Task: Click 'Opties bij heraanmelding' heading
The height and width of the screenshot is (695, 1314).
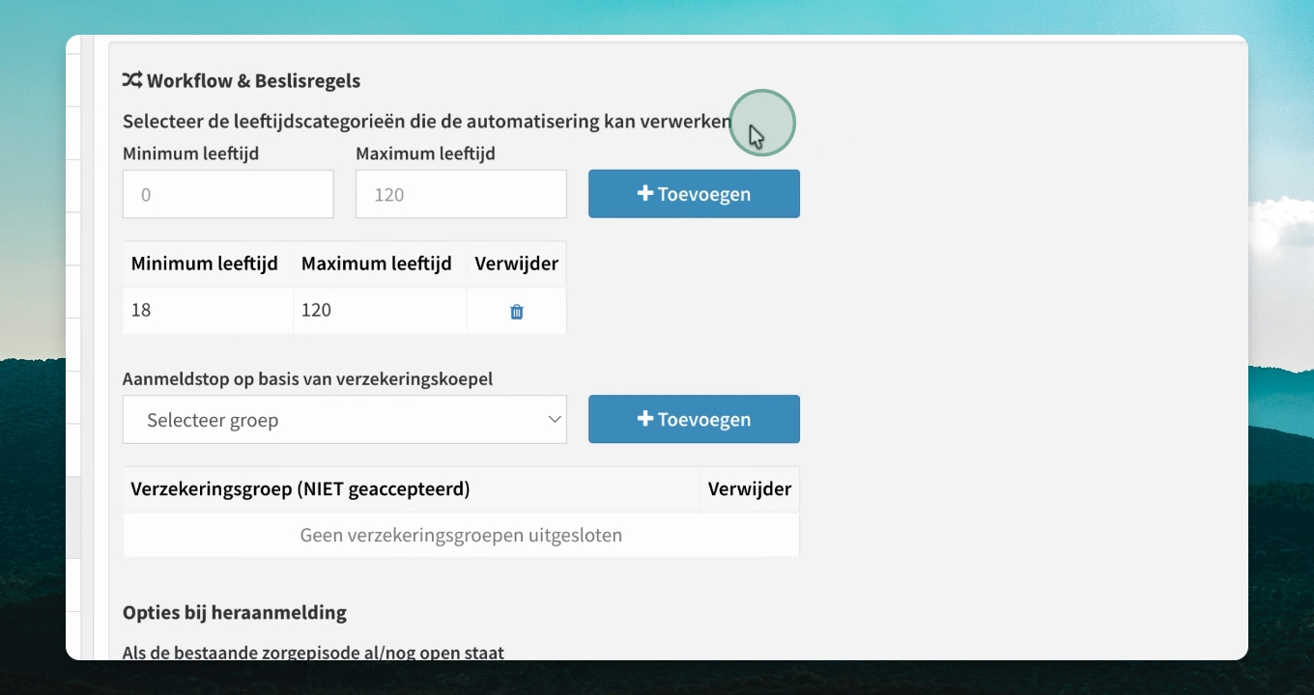Action: coord(235,612)
